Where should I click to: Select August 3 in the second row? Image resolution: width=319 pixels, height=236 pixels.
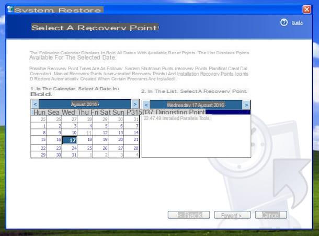[70, 126]
